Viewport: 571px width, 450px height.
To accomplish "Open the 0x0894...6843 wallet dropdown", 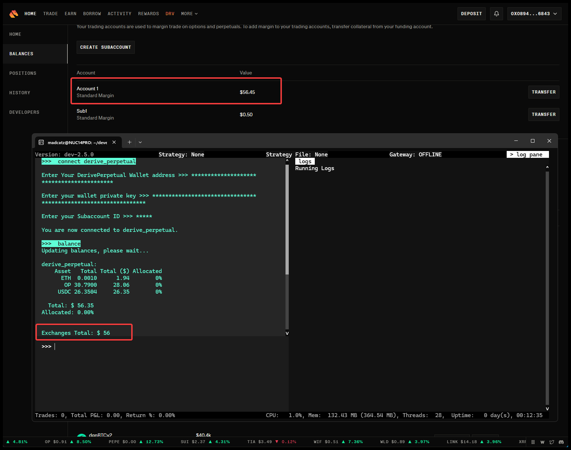I will [534, 14].
